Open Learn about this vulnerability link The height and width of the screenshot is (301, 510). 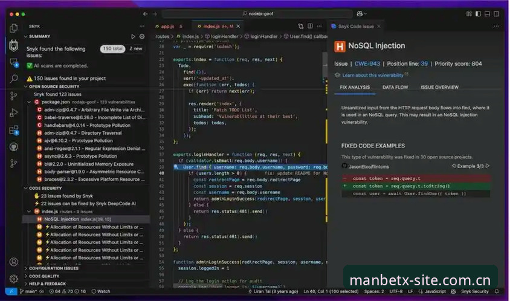point(373,75)
